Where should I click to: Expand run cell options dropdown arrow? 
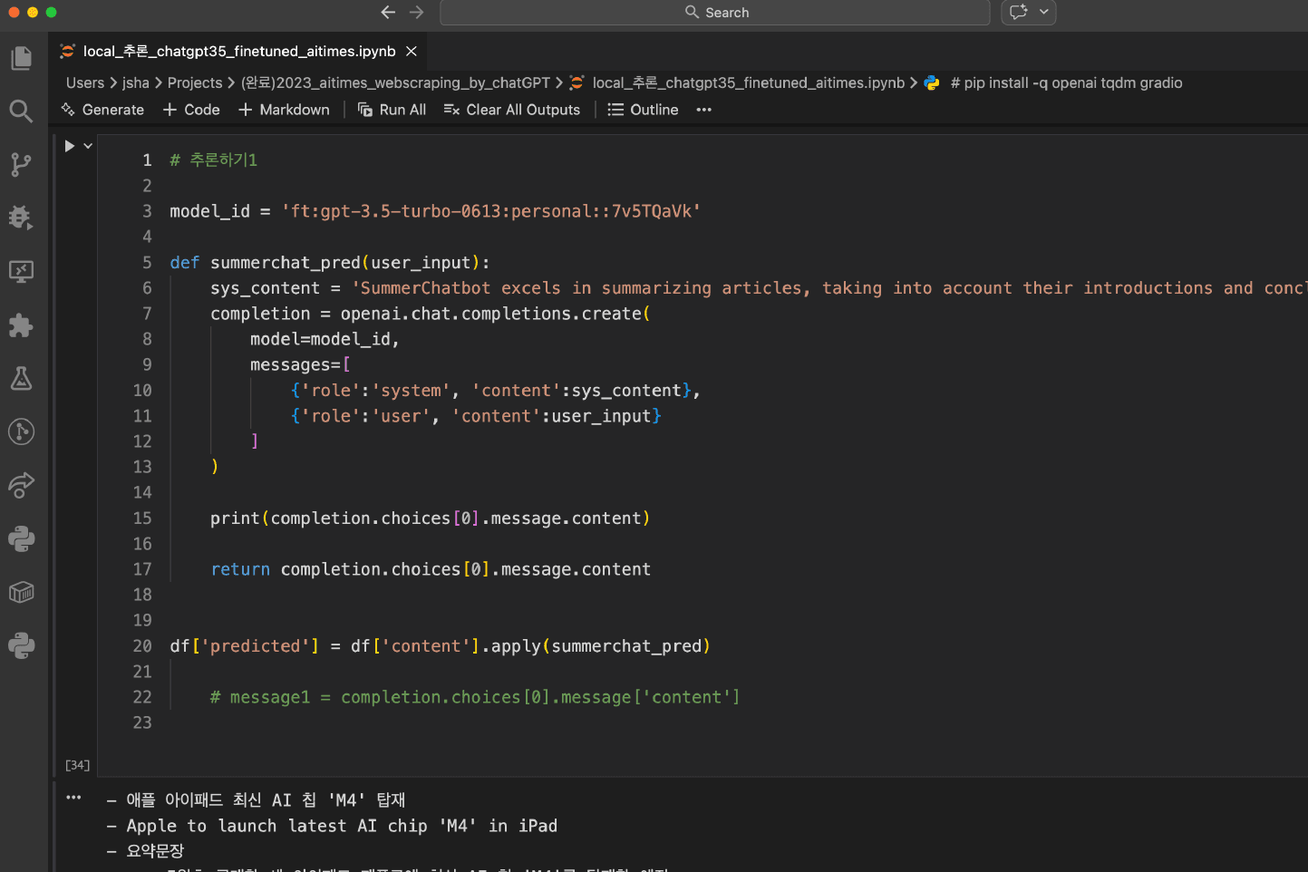[88, 146]
